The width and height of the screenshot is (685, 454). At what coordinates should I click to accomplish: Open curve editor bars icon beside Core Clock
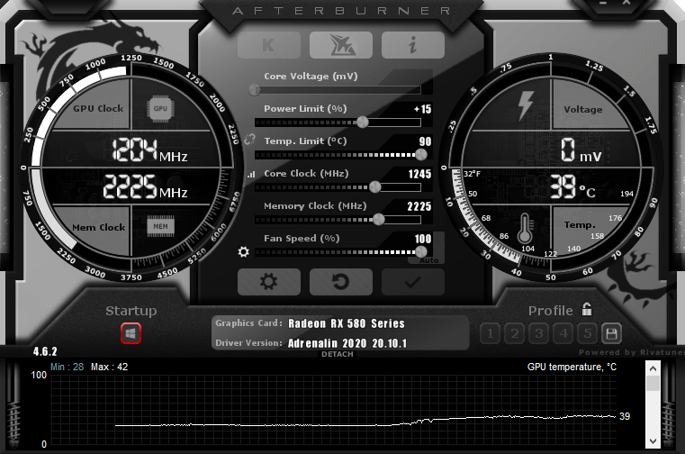point(251,174)
